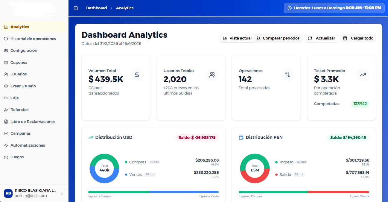Viewport: 388px width, 202px height.
Task: Click the trend icon beside Distribución USD
Action: pos(91,138)
